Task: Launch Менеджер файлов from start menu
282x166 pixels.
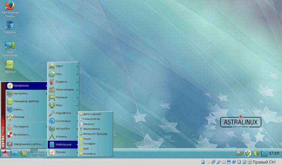Action: [x=27, y=101]
